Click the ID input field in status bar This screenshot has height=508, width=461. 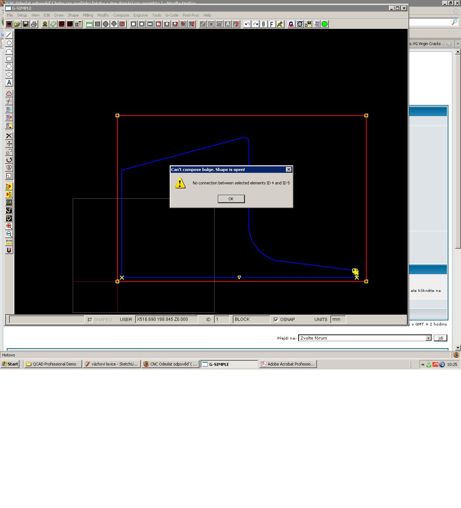(221, 319)
